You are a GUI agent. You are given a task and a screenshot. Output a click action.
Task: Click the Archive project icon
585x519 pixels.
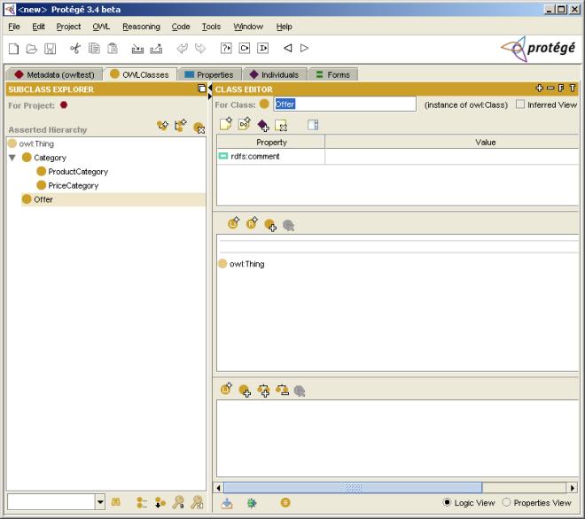pyautogui.click(x=137, y=49)
